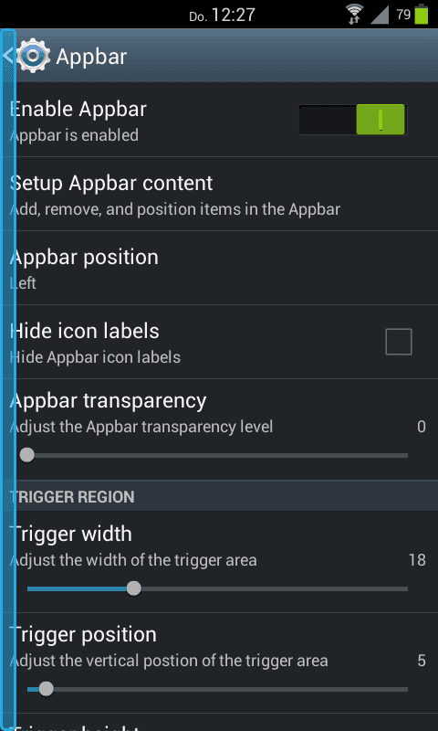Open Appbar position setting
Screen dimensions: 438x731
219,268
